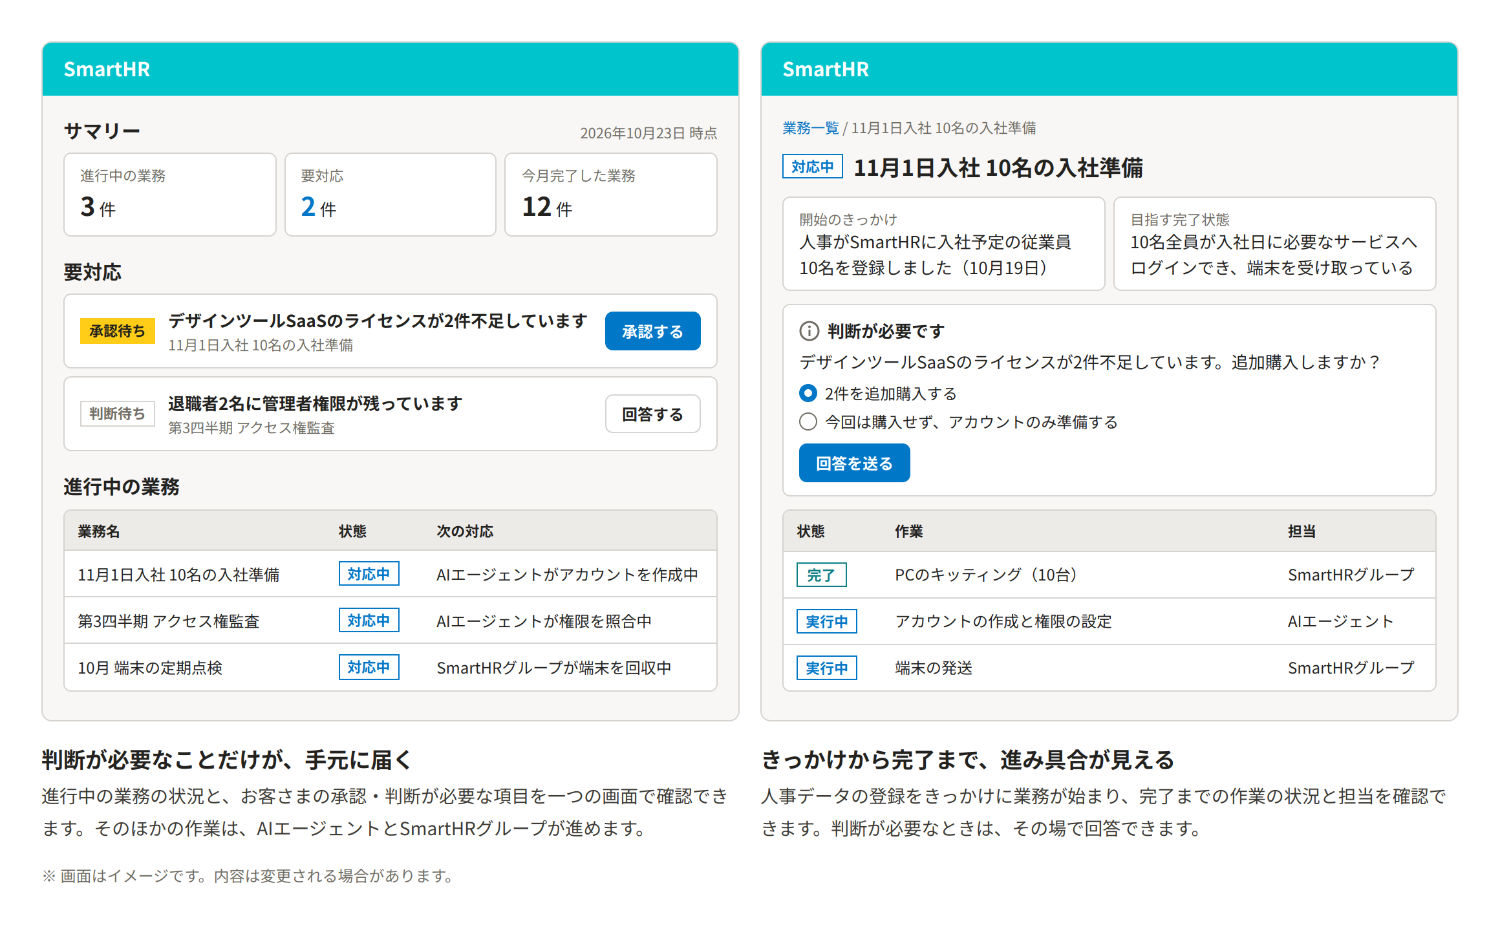Screen dimensions: 1500x927
Task: Click AIエージェント in 担当 column
Action: tap(1340, 621)
